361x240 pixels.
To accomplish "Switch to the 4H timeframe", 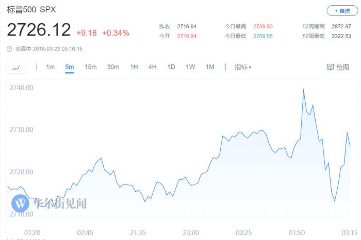I will 152,67.
